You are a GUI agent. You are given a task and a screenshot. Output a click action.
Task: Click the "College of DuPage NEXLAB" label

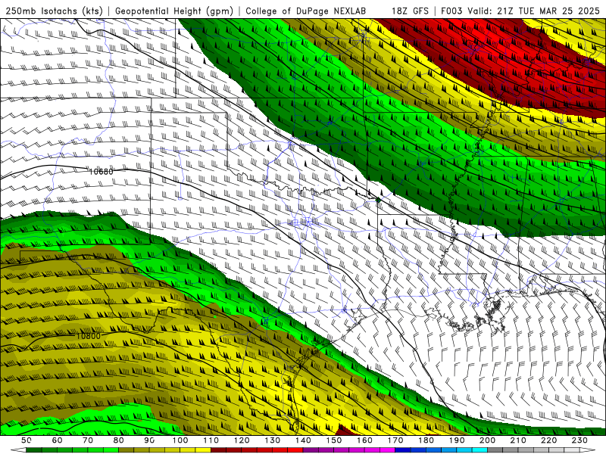pos(305,11)
